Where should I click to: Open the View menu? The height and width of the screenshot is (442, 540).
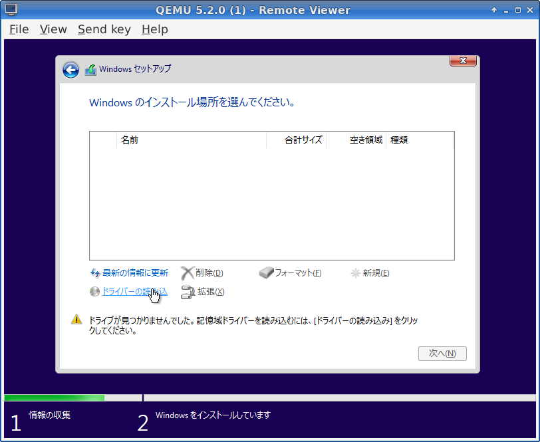point(53,29)
